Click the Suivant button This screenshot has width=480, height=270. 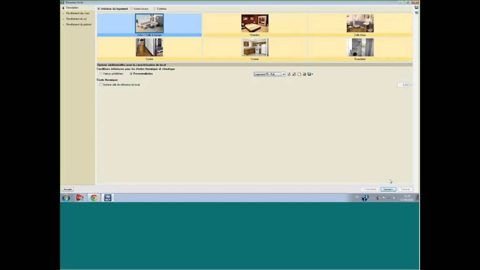tap(388, 189)
